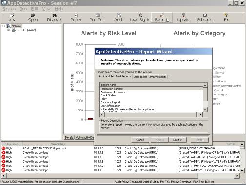246x185 pixels.
Task: Click the Audit Policy status bar entry
Action: 164,182
